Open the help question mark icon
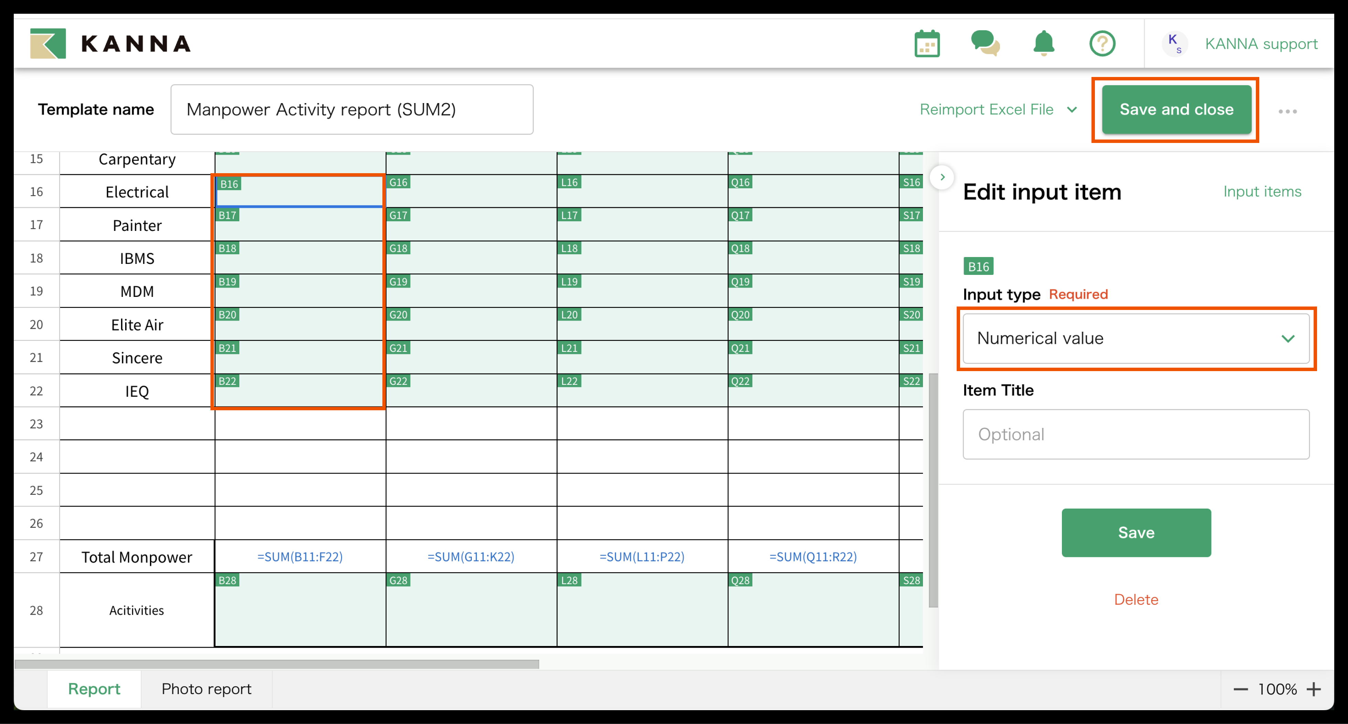The height and width of the screenshot is (724, 1348). [x=1102, y=43]
